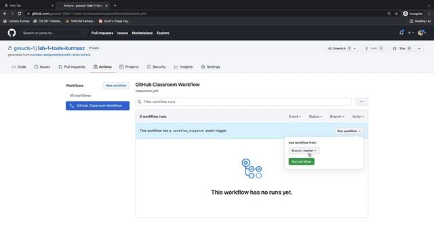This screenshot has width=434, height=244.
Task: Go to Issues in top nav
Action: click(x=122, y=33)
